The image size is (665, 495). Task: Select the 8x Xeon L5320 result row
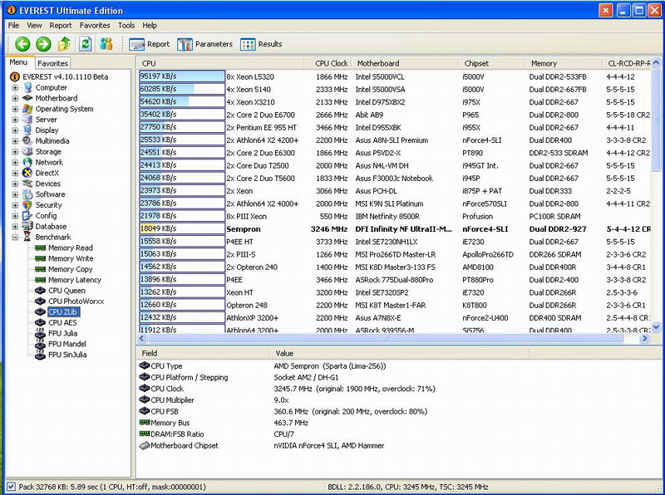[394, 76]
